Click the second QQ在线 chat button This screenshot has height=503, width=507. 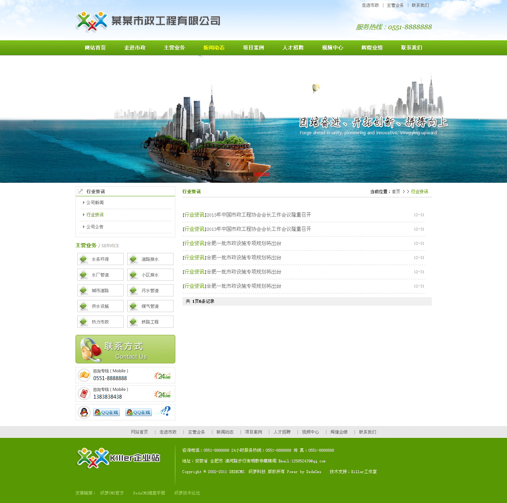click(x=138, y=412)
